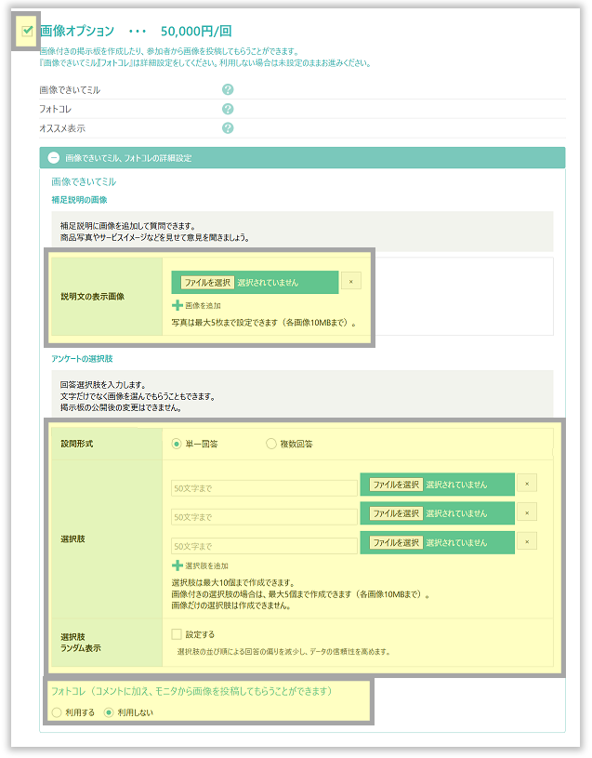The image size is (592, 758).
Task: Click the x button beside 説明文の表示画像 file
Action: (350, 282)
